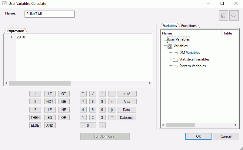This screenshot has width=243, height=150.
Task: Click the a->A uppercase conversion button
Action: click(x=127, y=94)
